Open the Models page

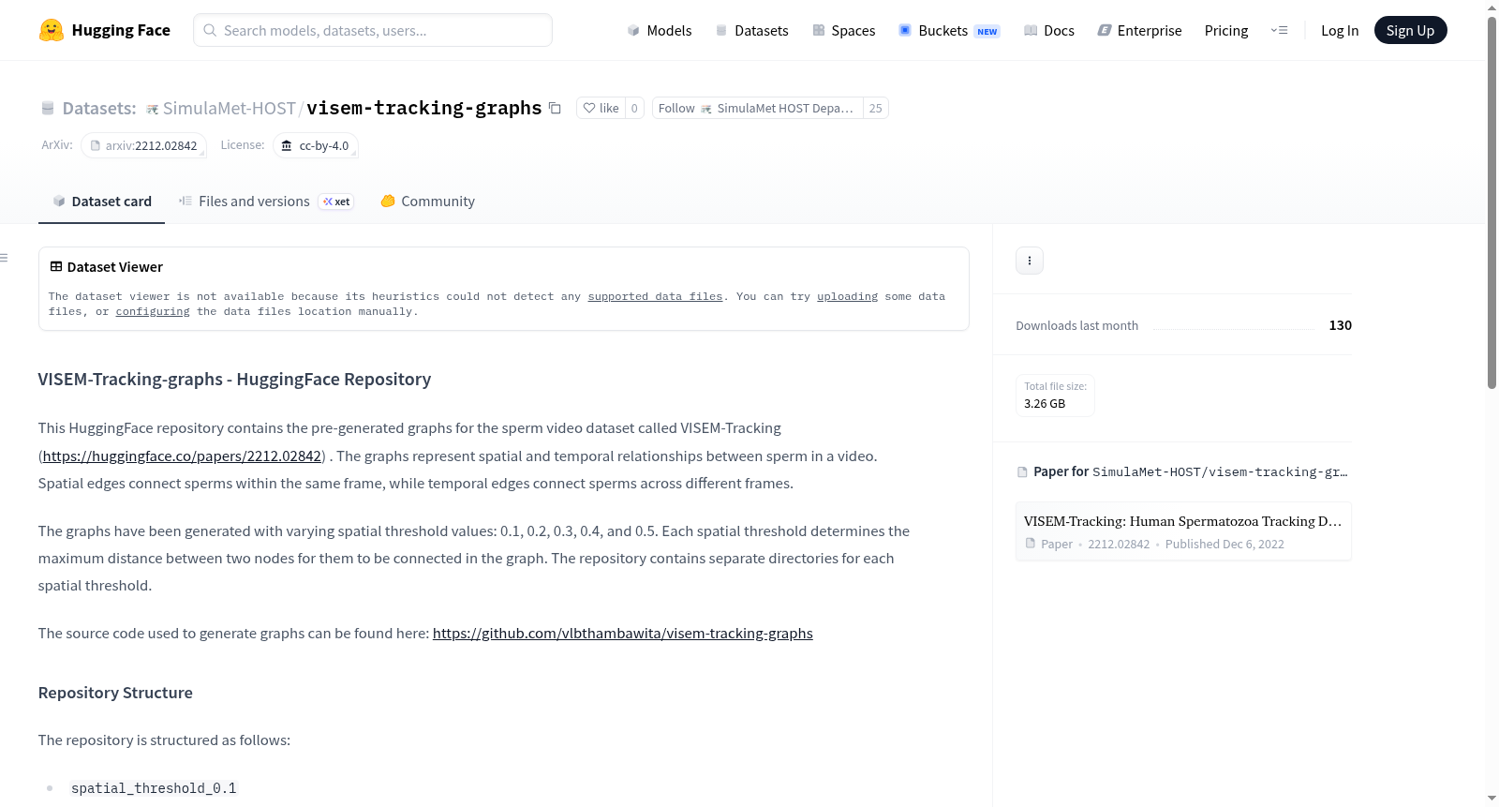[660, 30]
